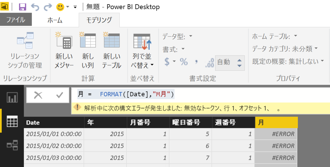330x167 pixels.
Task: Click cell 2015/01/02 0:00:00
Action: coord(54,146)
